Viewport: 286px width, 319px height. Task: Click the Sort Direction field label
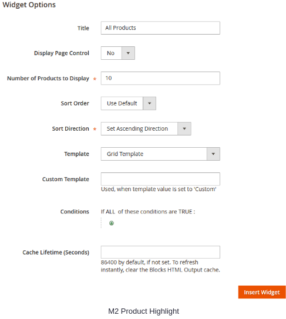(x=70, y=128)
